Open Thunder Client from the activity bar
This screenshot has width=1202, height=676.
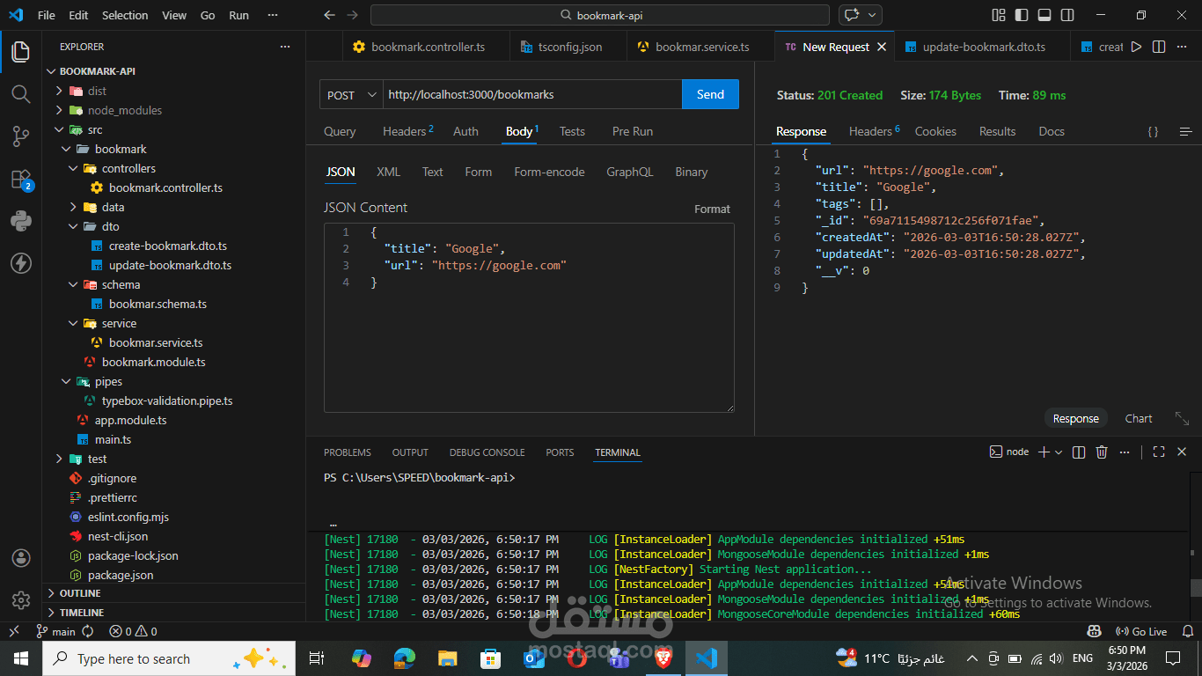pos(21,263)
